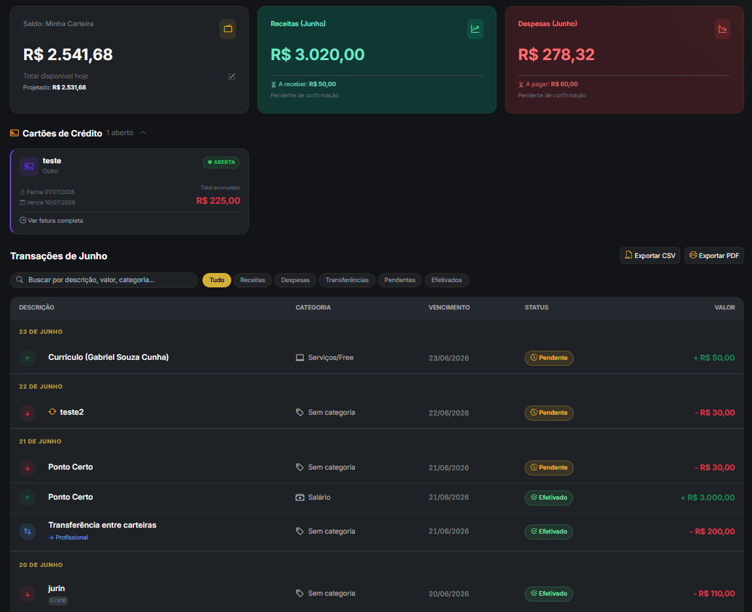752x612 pixels.
Task: Click expense arrow for Ponto Certo -R$ 30,00
Action: tap(27, 468)
